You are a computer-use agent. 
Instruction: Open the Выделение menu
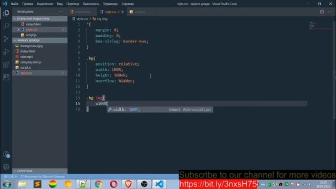coord(45,4)
